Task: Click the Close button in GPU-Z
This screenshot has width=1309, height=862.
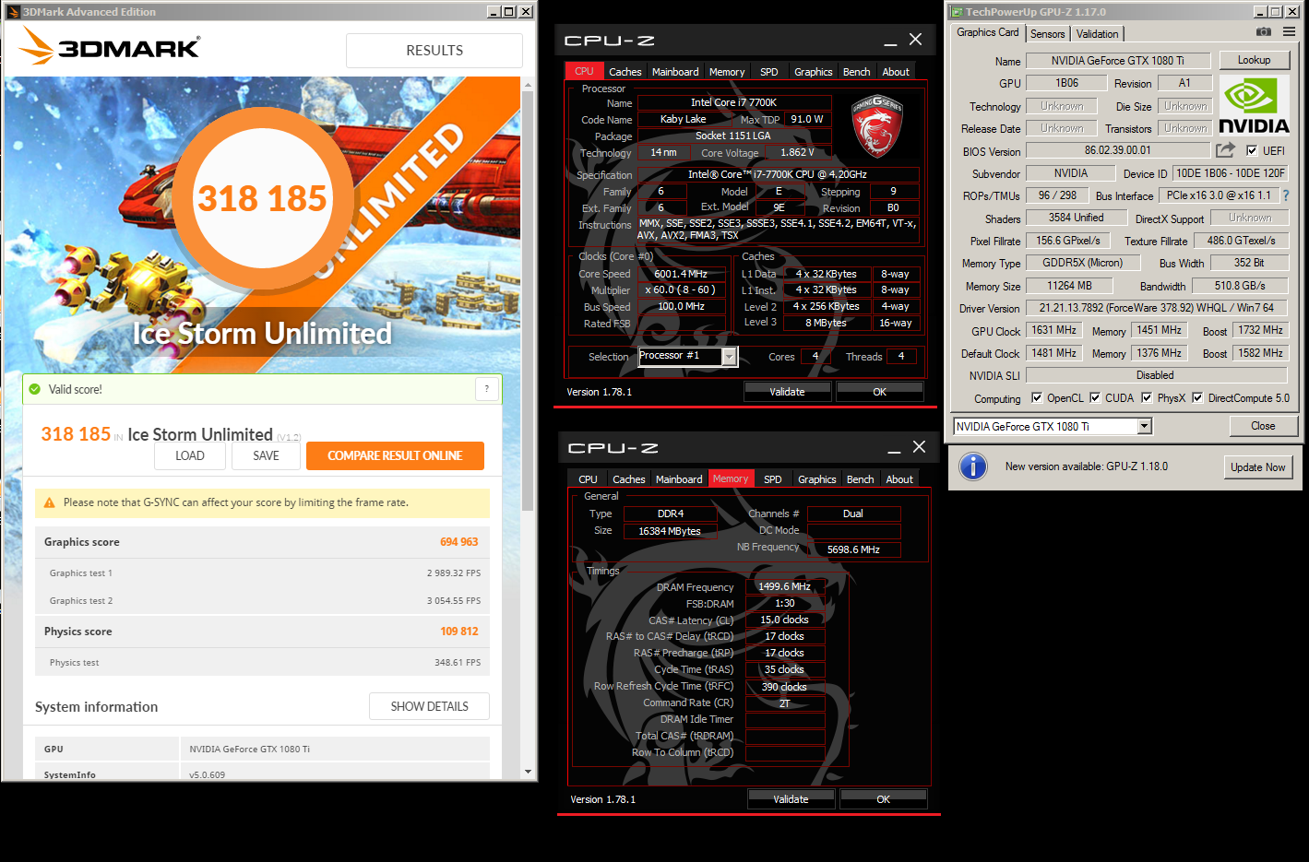Action: 1263,426
